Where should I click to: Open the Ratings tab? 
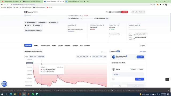click(68, 45)
